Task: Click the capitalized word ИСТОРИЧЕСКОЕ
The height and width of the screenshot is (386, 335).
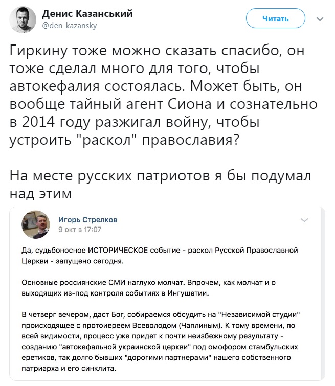Action: [118, 251]
